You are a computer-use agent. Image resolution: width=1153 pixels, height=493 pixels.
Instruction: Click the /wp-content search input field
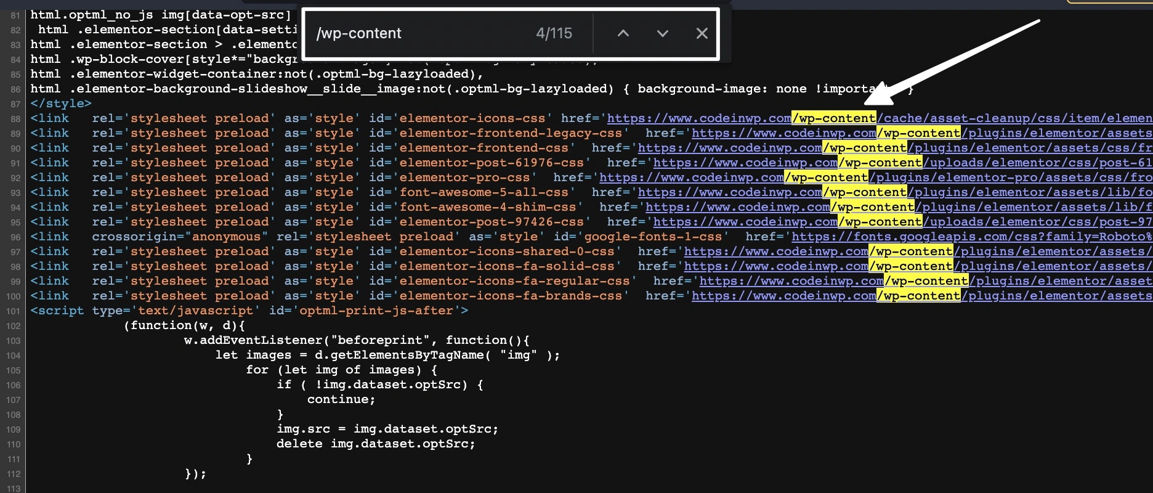pos(419,33)
